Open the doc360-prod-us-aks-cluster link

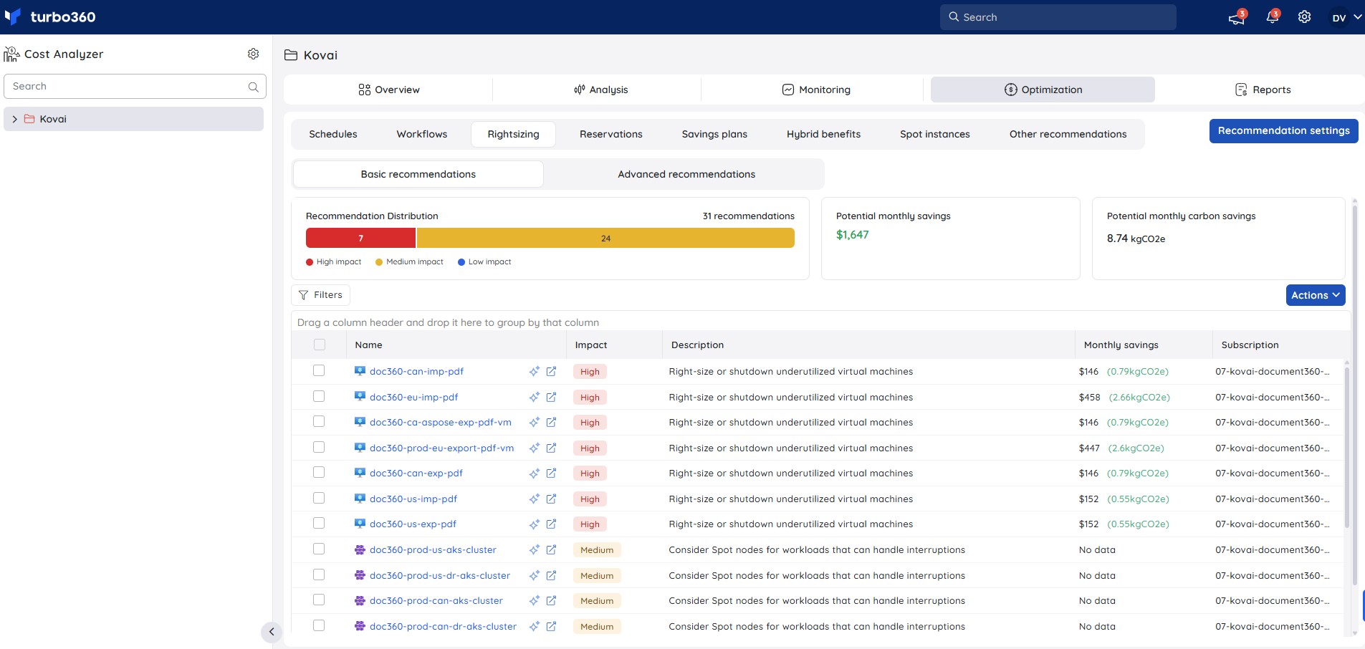tap(433, 549)
